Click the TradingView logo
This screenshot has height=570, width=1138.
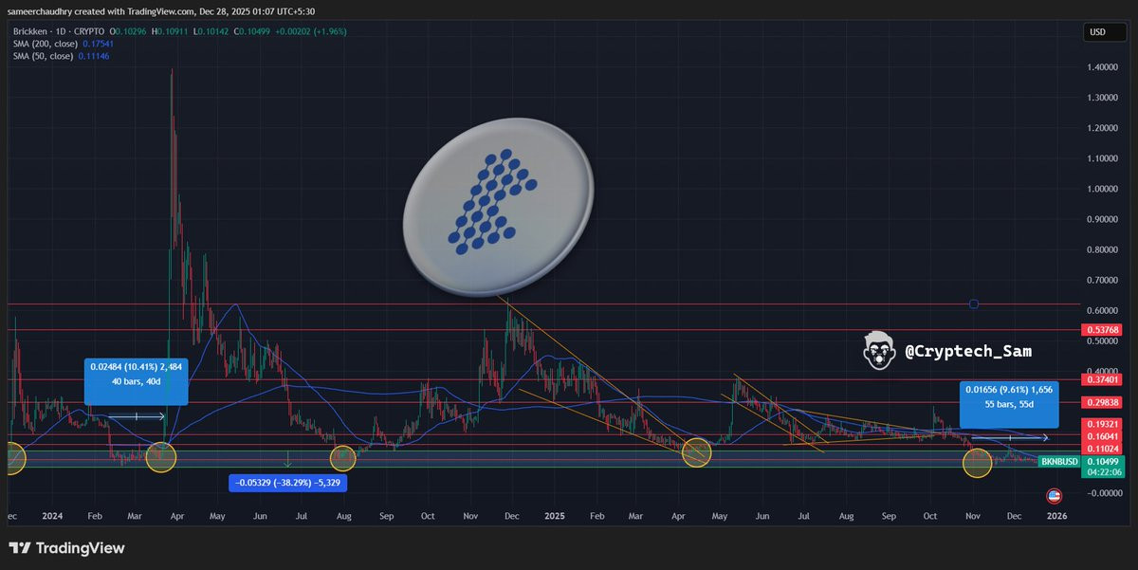[x=66, y=548]
